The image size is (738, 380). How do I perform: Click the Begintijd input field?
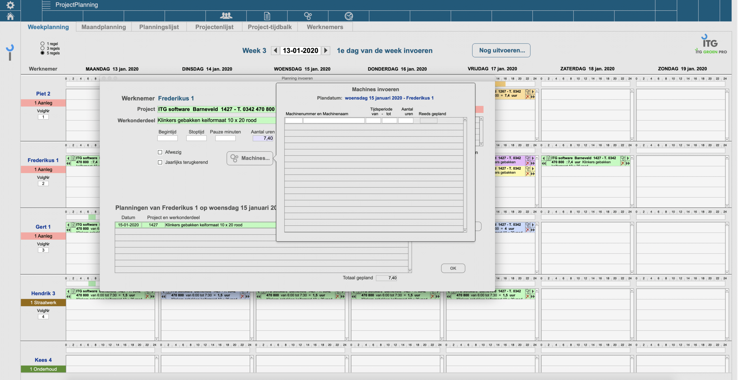pyautogui.click(x=167, y=138)
